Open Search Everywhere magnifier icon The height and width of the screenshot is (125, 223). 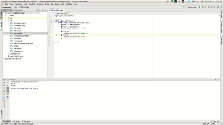[x=222, y=7]
